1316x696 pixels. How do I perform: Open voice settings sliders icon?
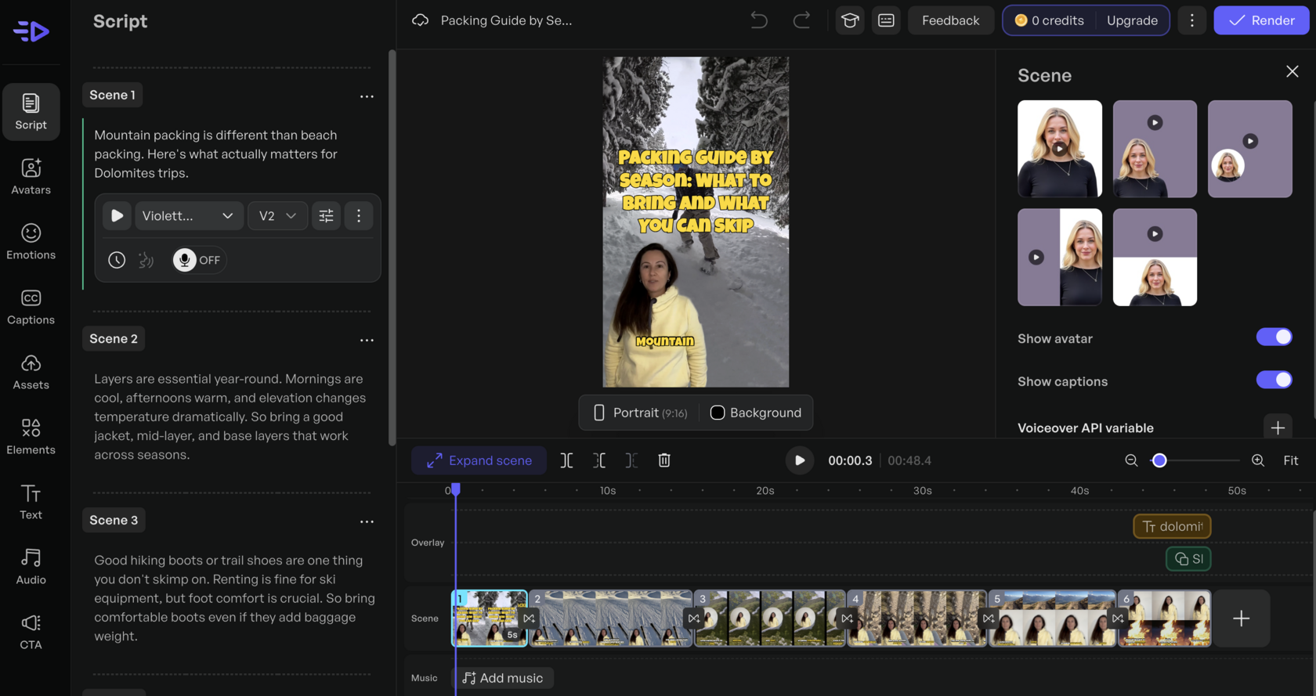click(327, 216)
